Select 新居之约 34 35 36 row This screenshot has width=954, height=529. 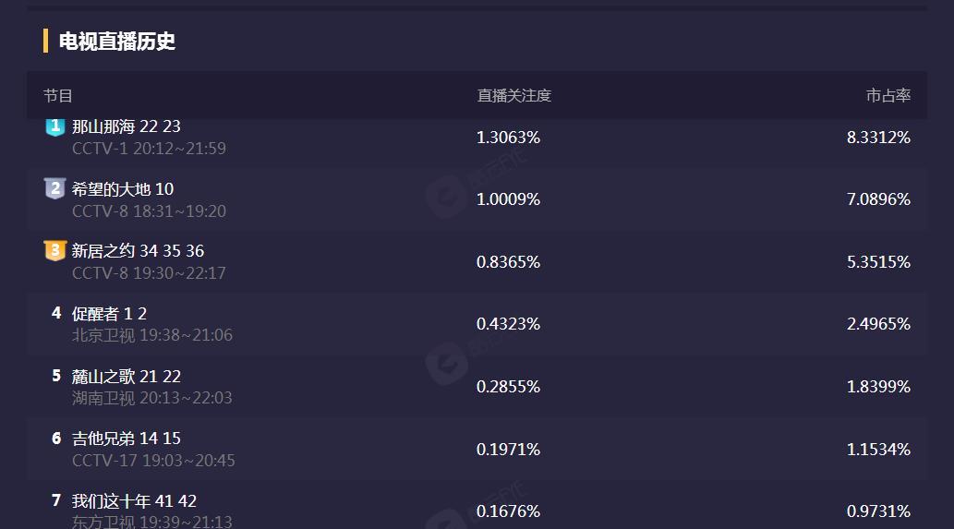coord(138,251)
